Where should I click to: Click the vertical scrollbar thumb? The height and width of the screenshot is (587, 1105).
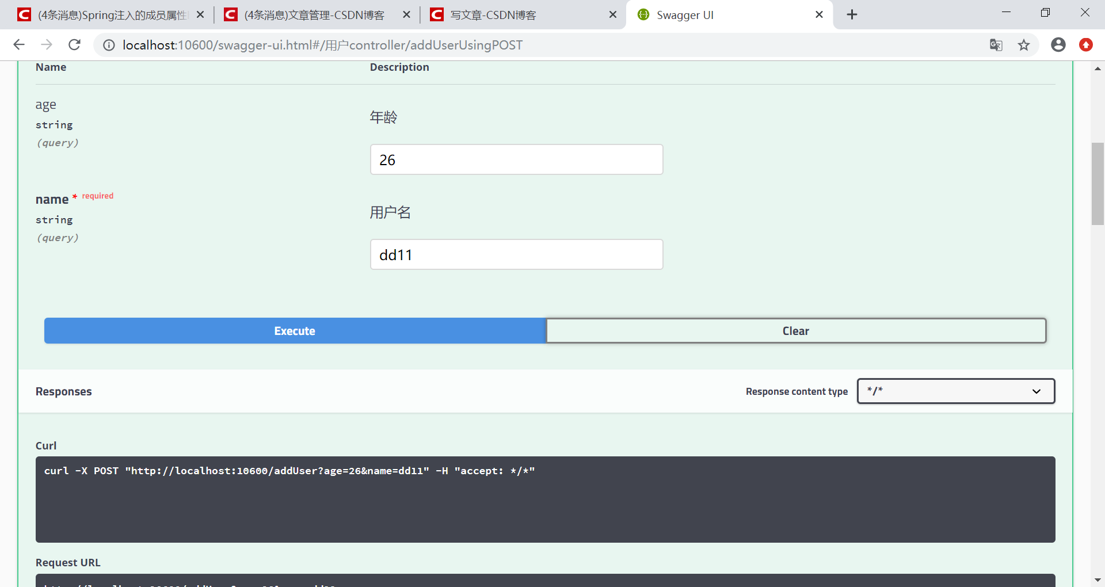[1098, 184]
